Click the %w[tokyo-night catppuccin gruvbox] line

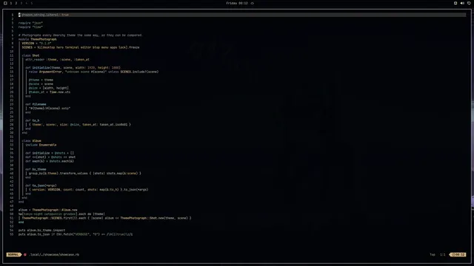[61, 214]
